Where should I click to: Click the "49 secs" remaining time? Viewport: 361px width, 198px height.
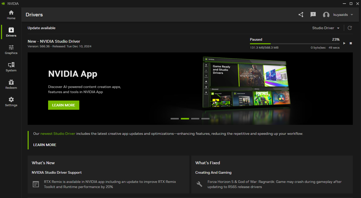(334, 48)
